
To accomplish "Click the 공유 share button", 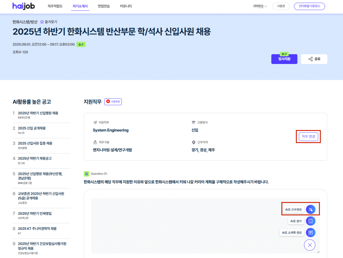I will [x=314, y=59].
